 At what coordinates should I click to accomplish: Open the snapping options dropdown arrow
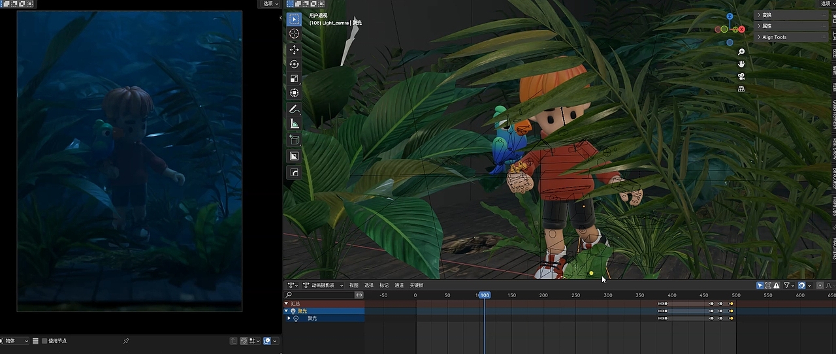[x=810, y=285]
